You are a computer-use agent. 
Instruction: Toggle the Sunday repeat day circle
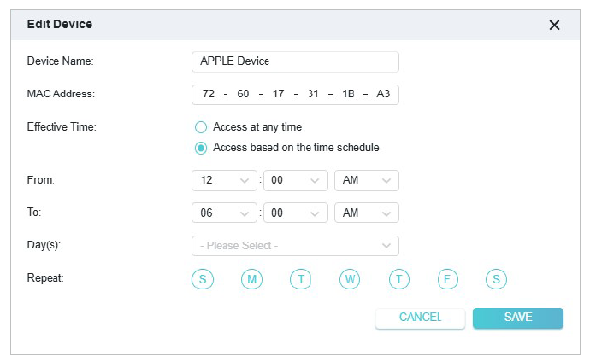(x=203, y=278)
